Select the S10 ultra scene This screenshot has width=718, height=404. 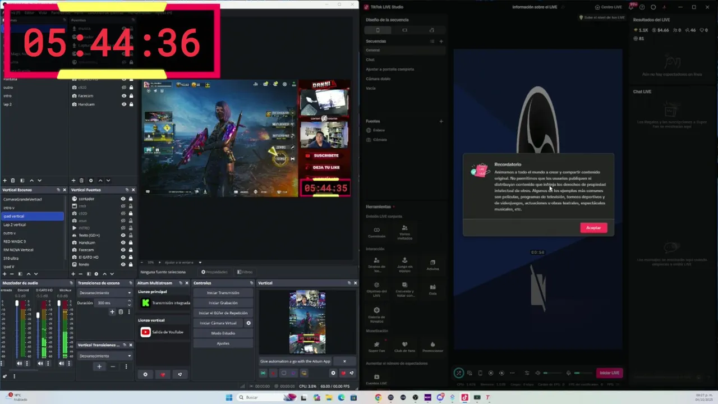click(x=33, y=258)
